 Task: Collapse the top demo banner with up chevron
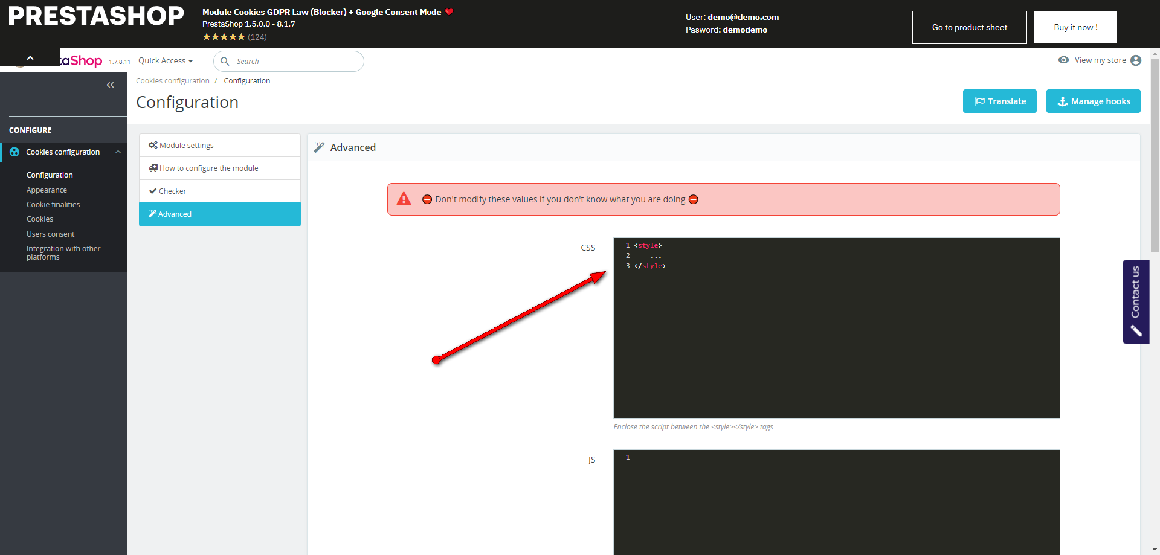30,58
